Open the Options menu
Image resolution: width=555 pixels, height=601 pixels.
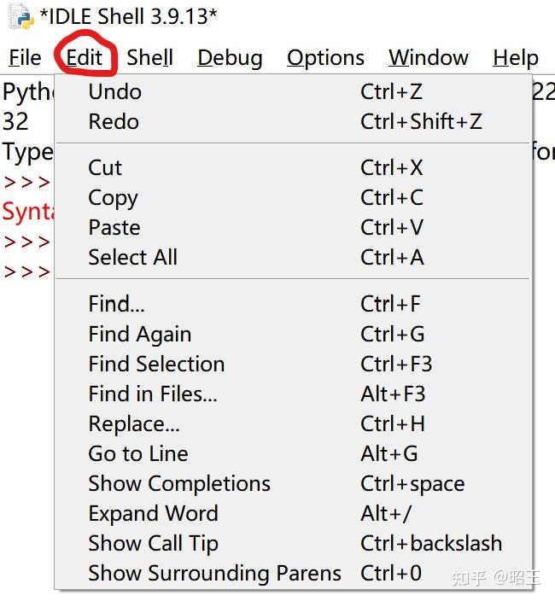325,58
